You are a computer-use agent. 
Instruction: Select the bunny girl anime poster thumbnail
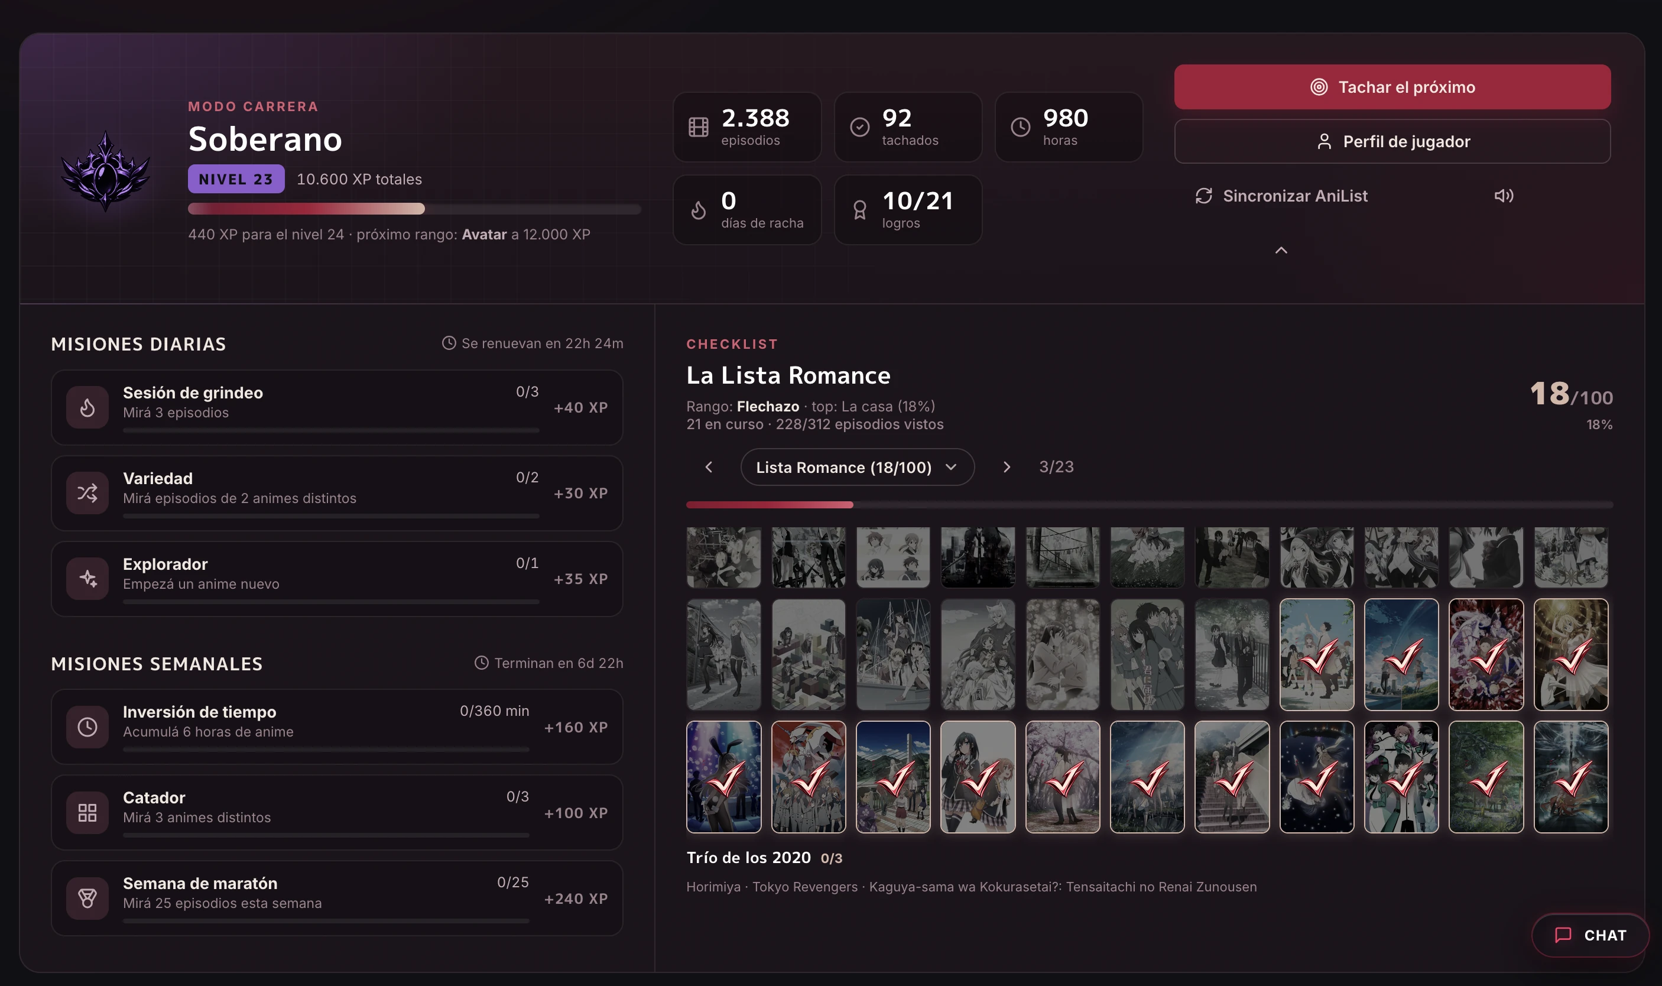pyautogui.click(x=723, y=777)
